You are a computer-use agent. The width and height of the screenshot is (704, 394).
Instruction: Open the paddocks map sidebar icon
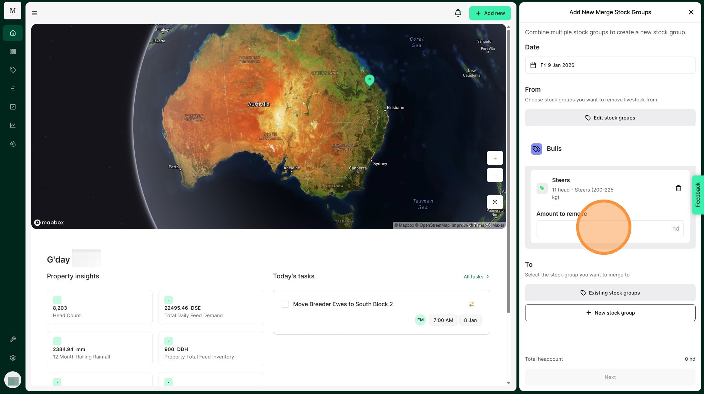[13, 51]
